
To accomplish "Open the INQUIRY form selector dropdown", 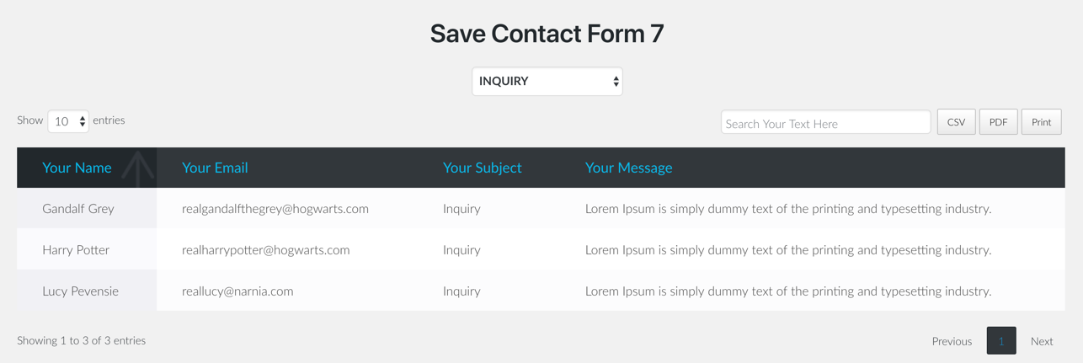I will click(547, 82).
